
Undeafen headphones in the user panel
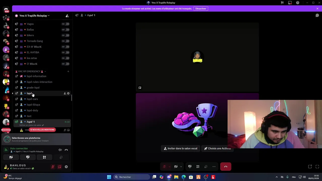(x=60, y=167)
